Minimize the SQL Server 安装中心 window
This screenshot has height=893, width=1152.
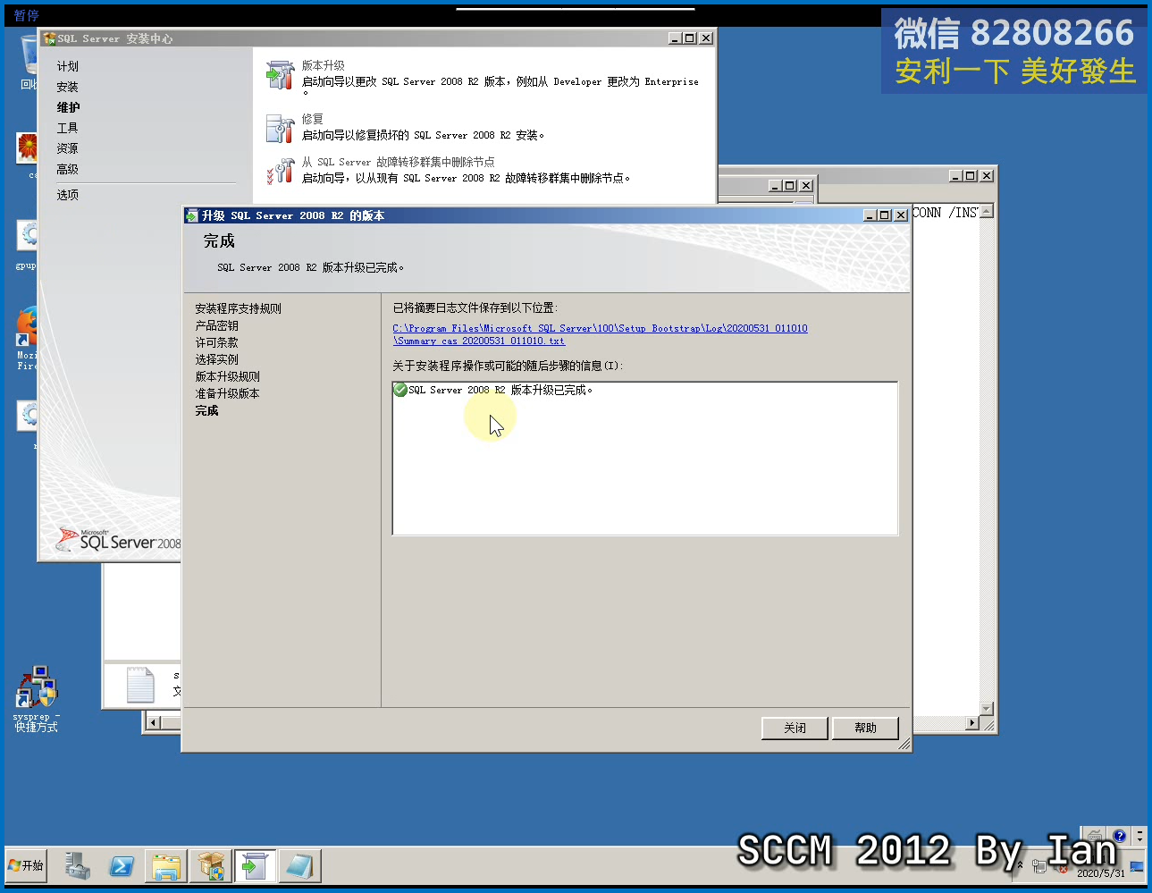pos(675,38)
